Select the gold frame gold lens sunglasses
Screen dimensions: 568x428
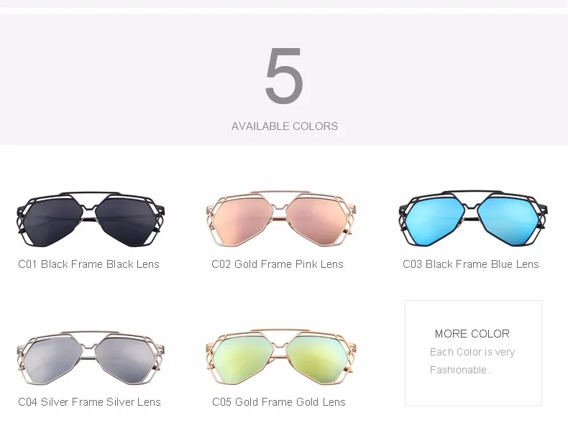click(281, 357)
